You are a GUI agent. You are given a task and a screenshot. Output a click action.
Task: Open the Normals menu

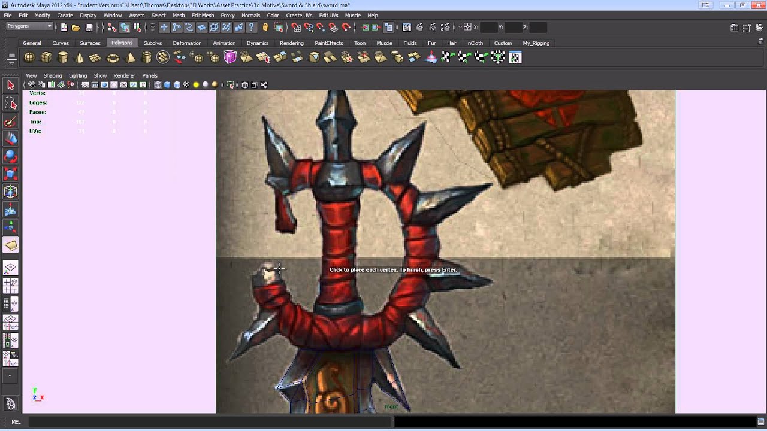point(250,16)
